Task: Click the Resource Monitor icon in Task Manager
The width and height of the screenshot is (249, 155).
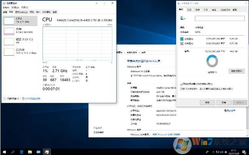Action: click(x=23, y=99)
